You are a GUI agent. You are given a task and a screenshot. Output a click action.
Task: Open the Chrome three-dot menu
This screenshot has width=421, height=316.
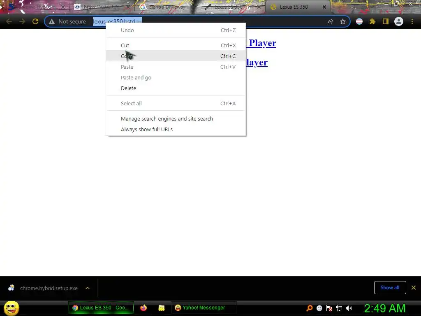point(412,21)
